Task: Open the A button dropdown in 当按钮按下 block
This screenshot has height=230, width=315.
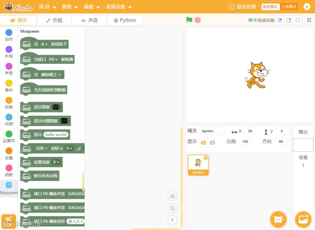Action: (44, 44)
